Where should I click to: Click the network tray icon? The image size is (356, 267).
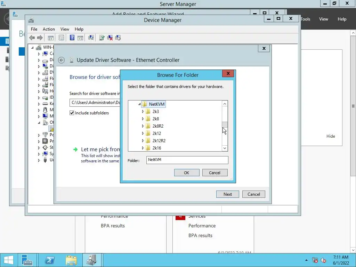pyautogui.click(x=315, y=260)
